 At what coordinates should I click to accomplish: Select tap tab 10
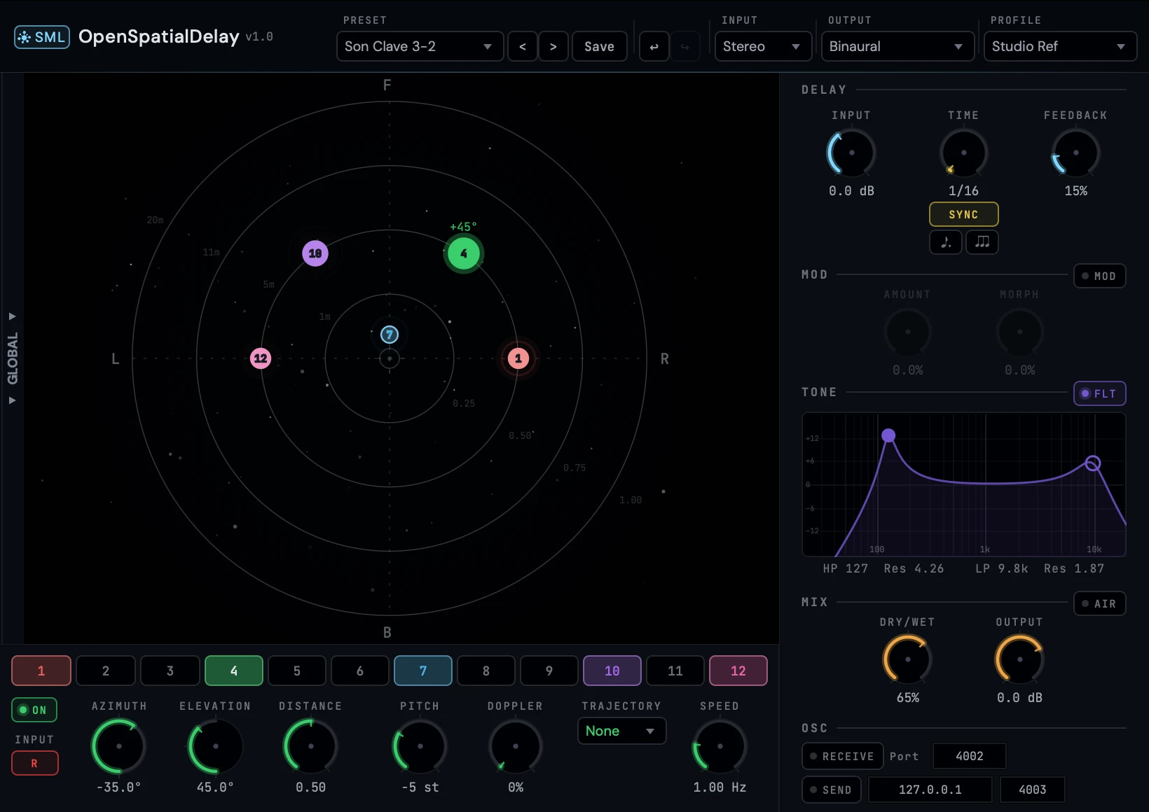[612, 671]
